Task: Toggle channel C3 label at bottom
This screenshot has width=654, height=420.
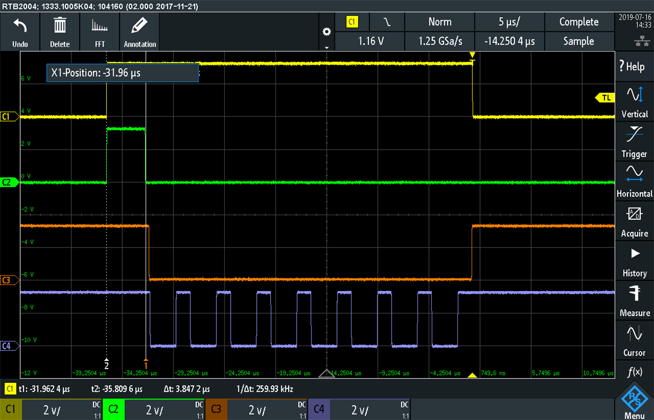Action: 216,409
